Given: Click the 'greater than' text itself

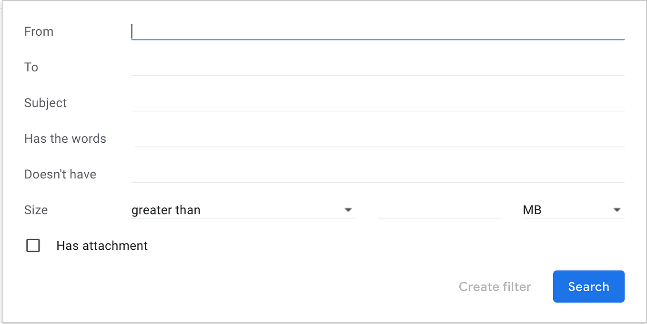Looking at the screenshot, I should tap(166, 209).
